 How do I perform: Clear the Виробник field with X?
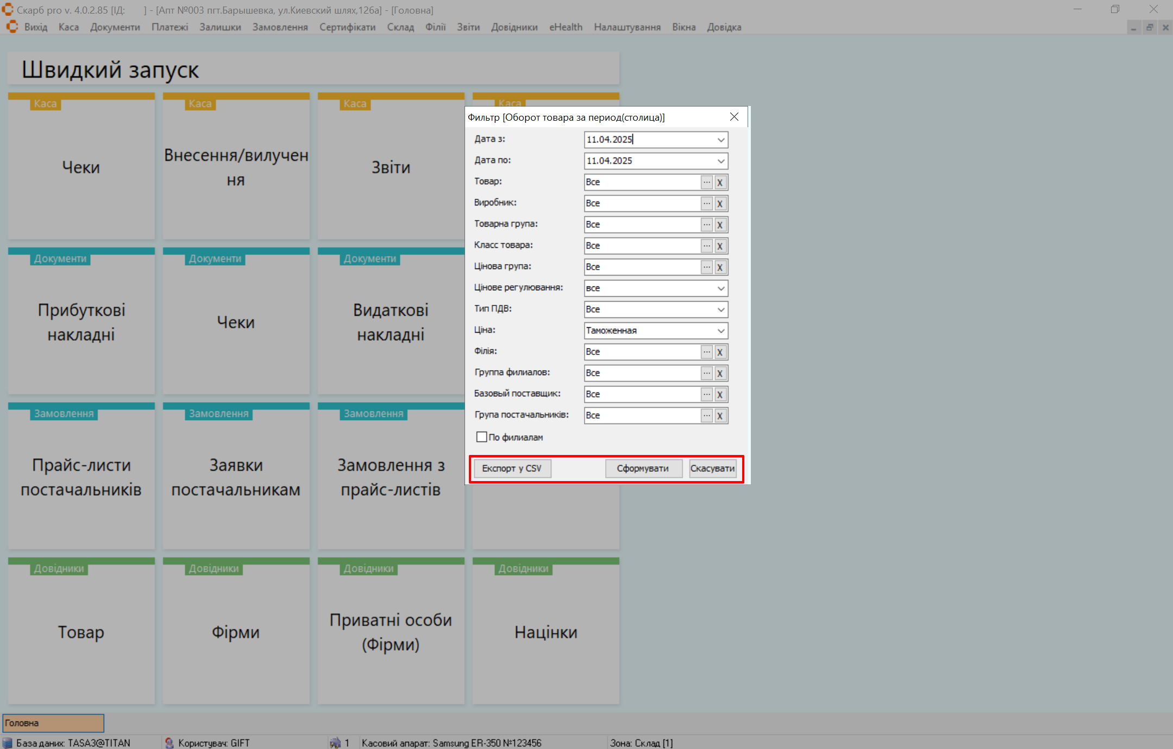720,204
